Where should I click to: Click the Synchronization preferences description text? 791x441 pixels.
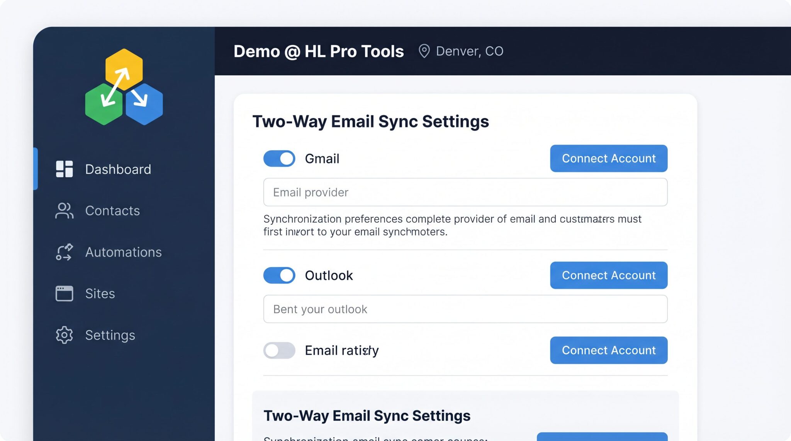(452, 225)
